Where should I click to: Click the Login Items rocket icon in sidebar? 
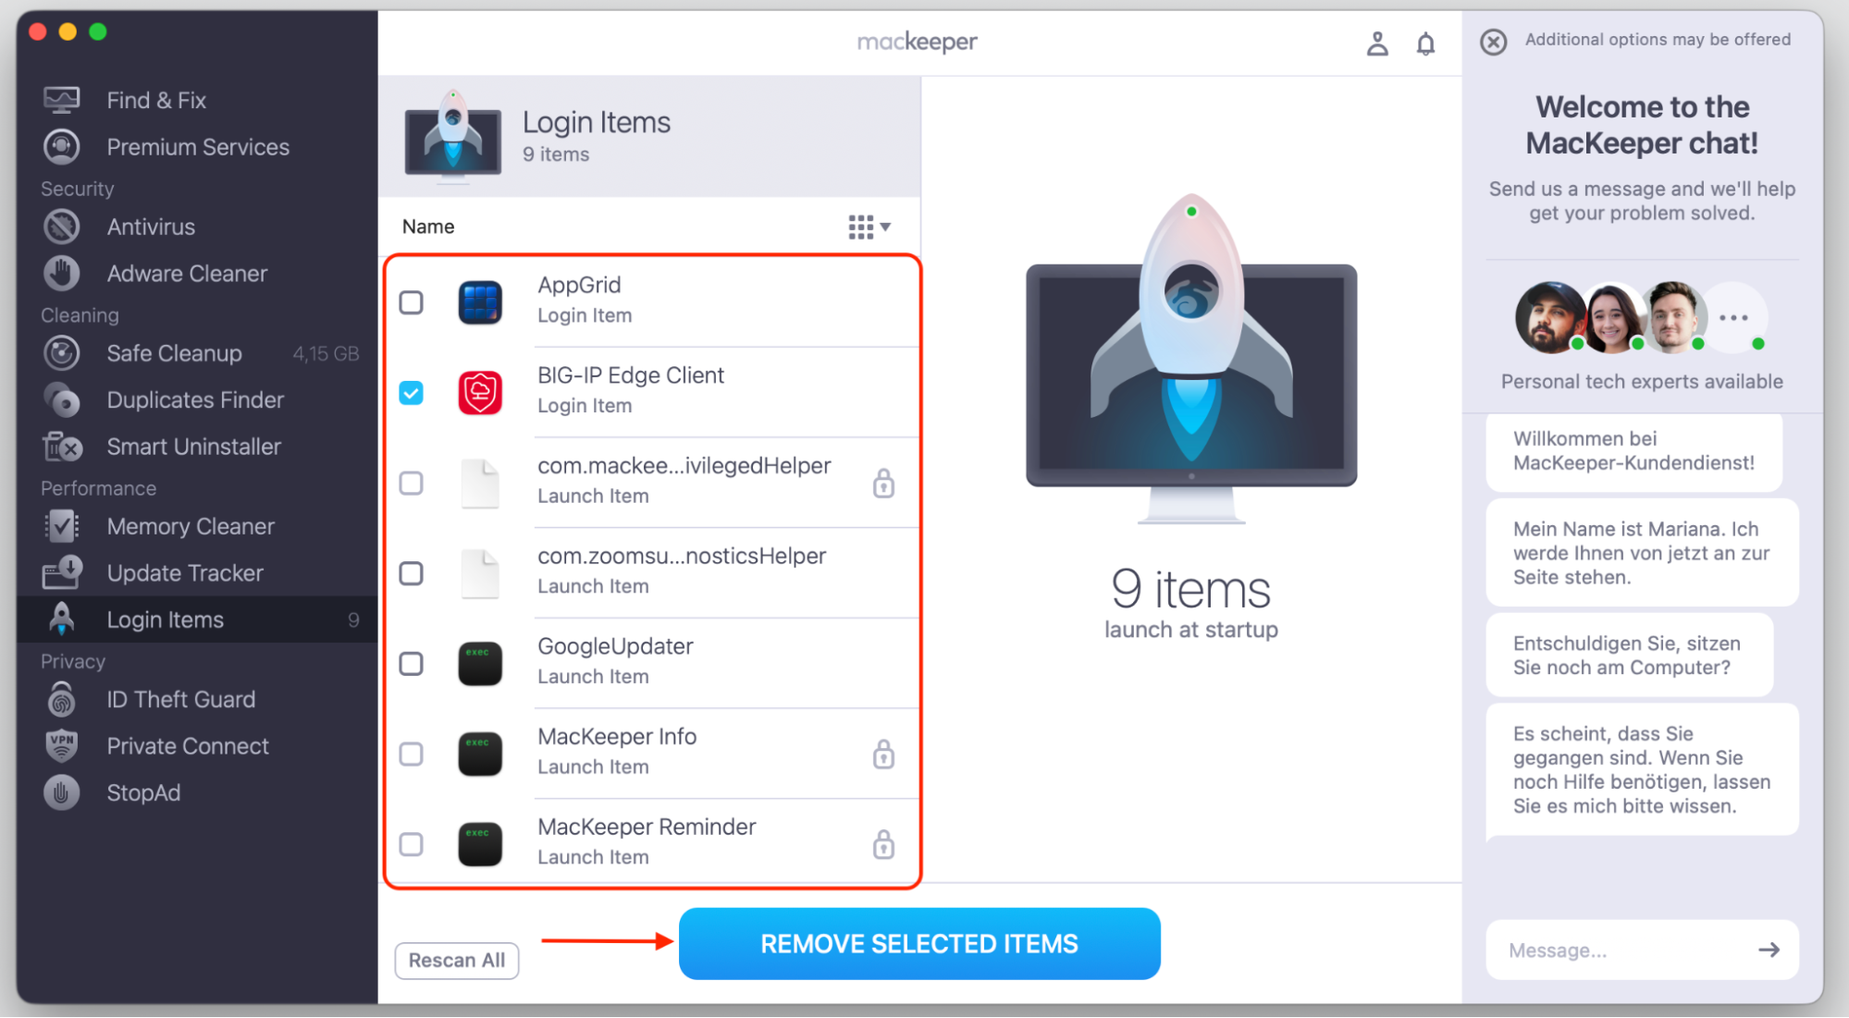point(62,619)
